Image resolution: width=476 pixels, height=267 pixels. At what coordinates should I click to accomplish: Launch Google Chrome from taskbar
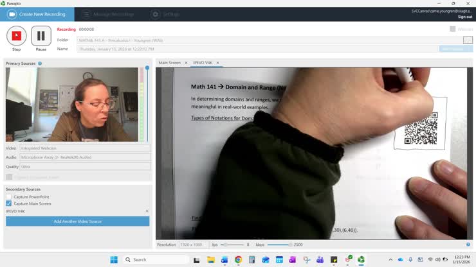pyautogui.click(x=238, y=260)
